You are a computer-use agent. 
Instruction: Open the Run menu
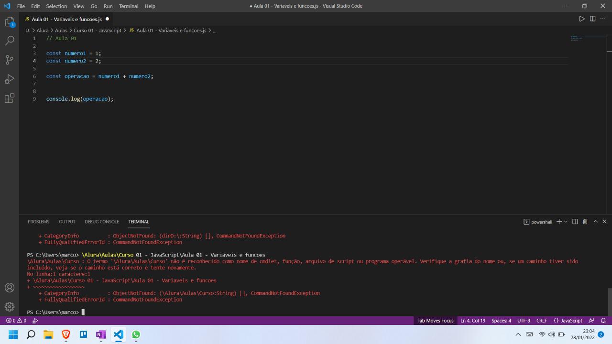(108, 6)
